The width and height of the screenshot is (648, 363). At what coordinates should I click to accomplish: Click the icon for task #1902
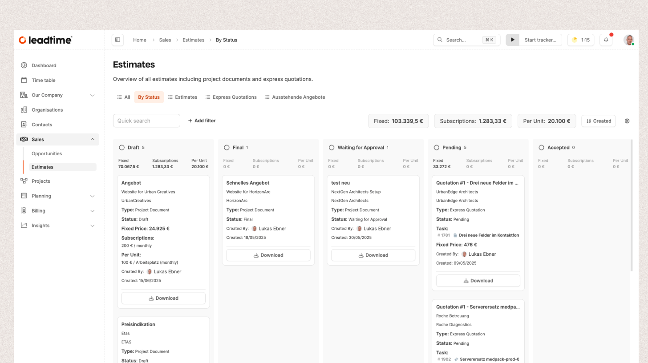[x=456, y=359]
